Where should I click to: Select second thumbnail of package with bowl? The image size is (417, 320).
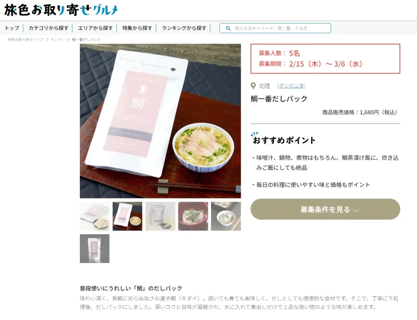127,216
